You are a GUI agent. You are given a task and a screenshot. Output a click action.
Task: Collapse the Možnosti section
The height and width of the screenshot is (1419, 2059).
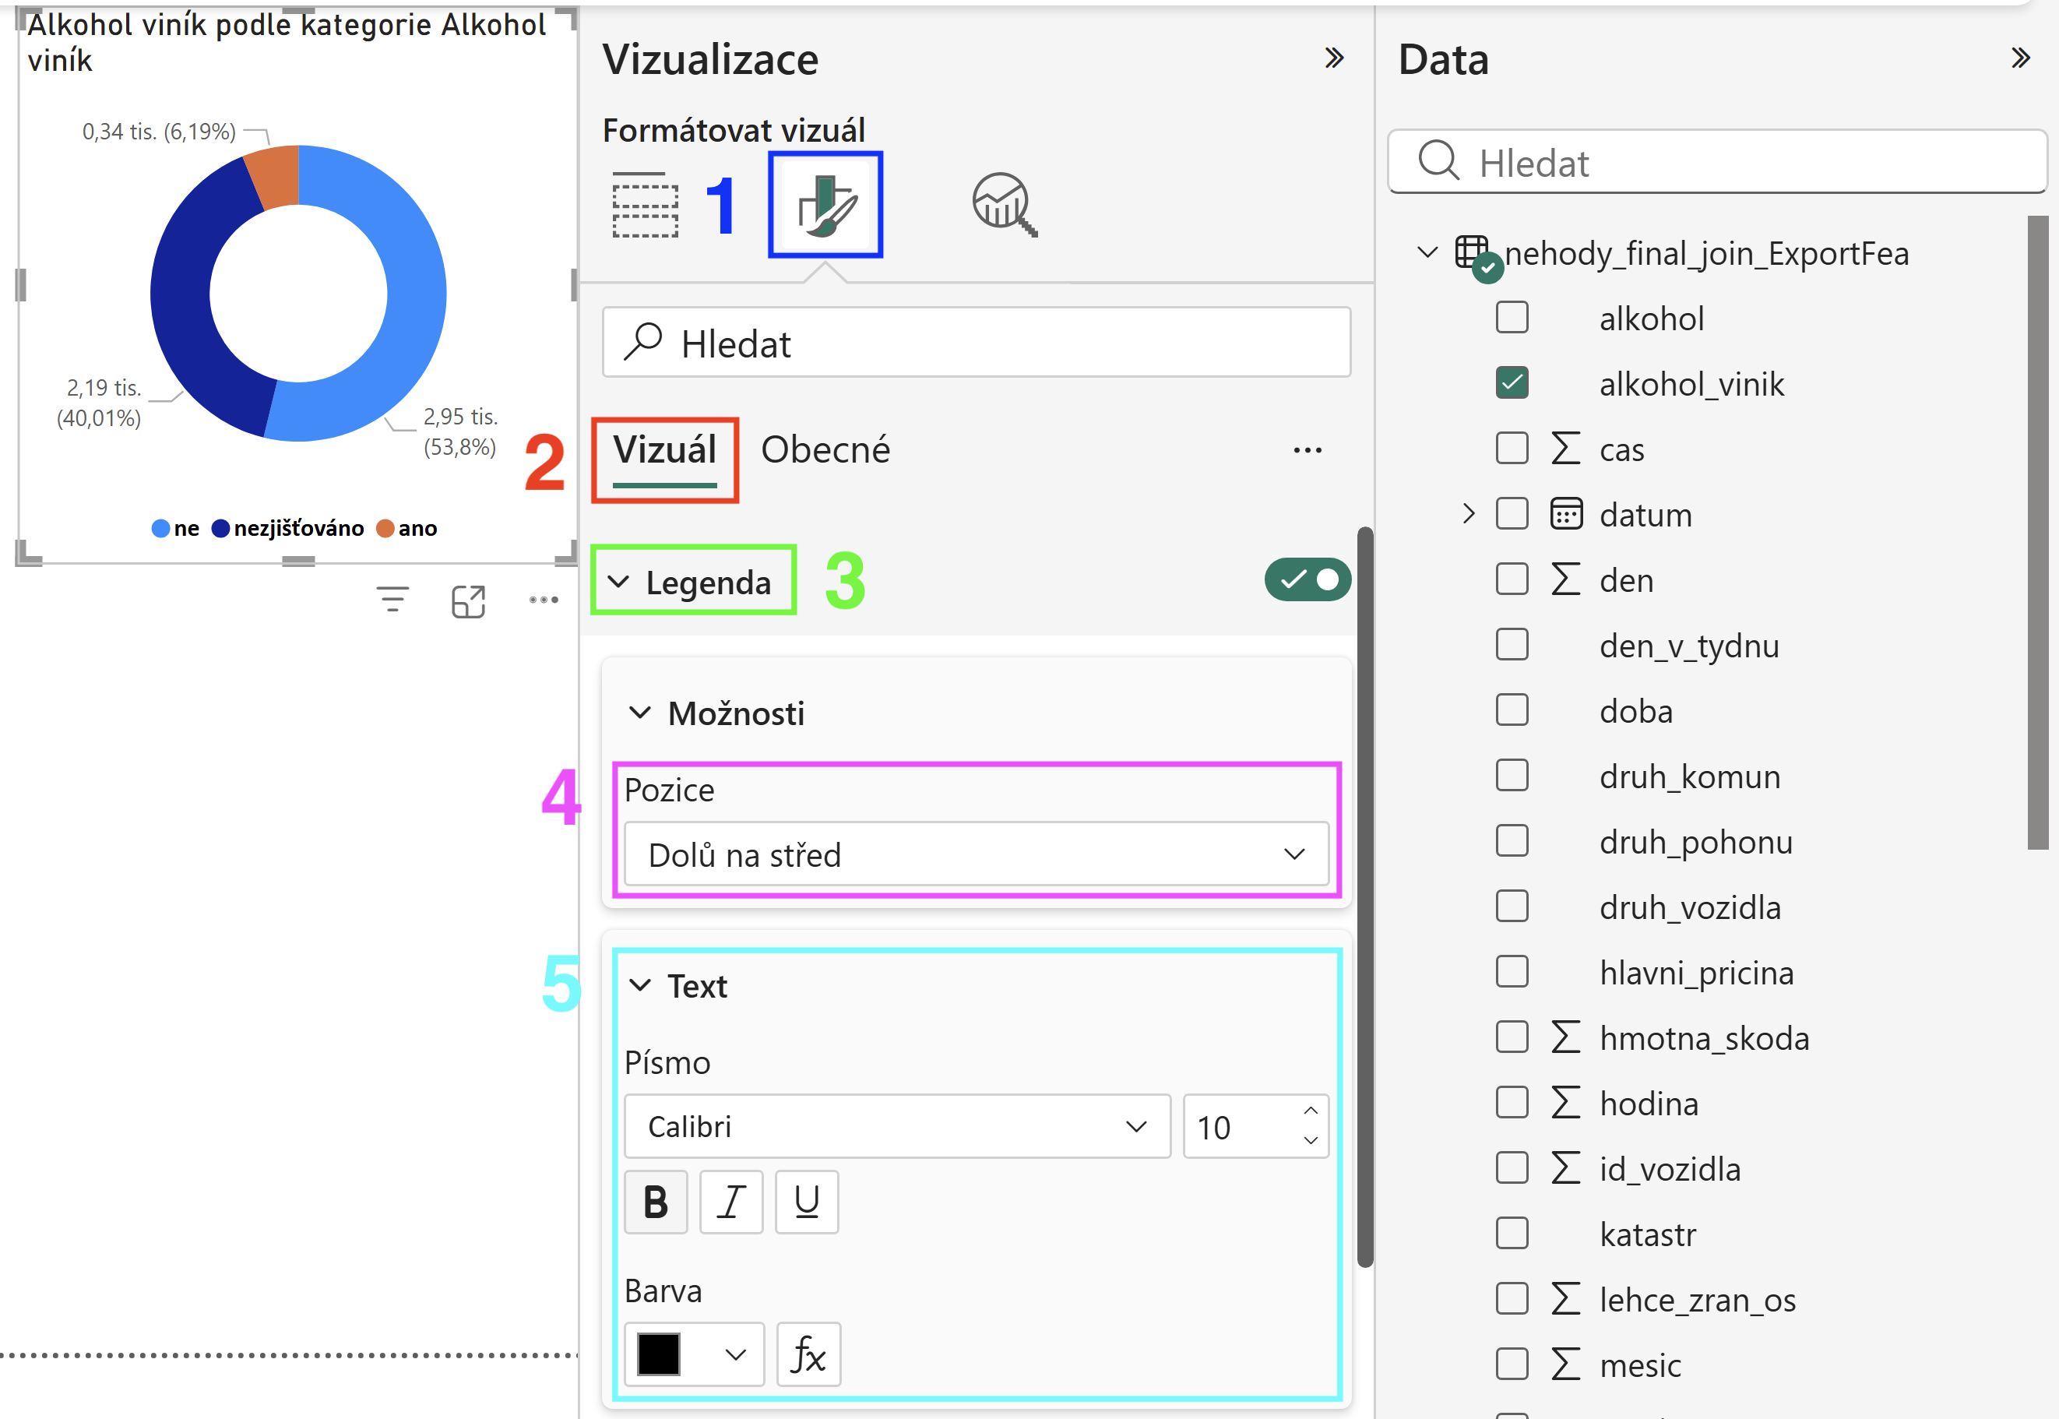point(640,713)
